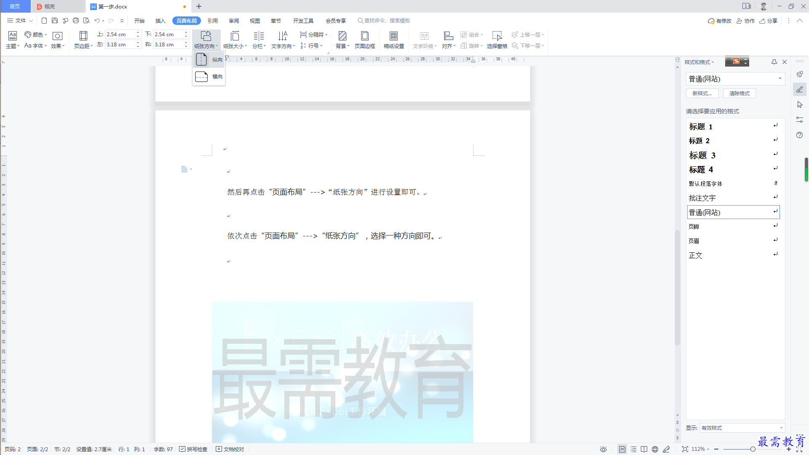Expand the 颜色 theme colors dropdown
809x455 pixels.
[x=36, y=35]
